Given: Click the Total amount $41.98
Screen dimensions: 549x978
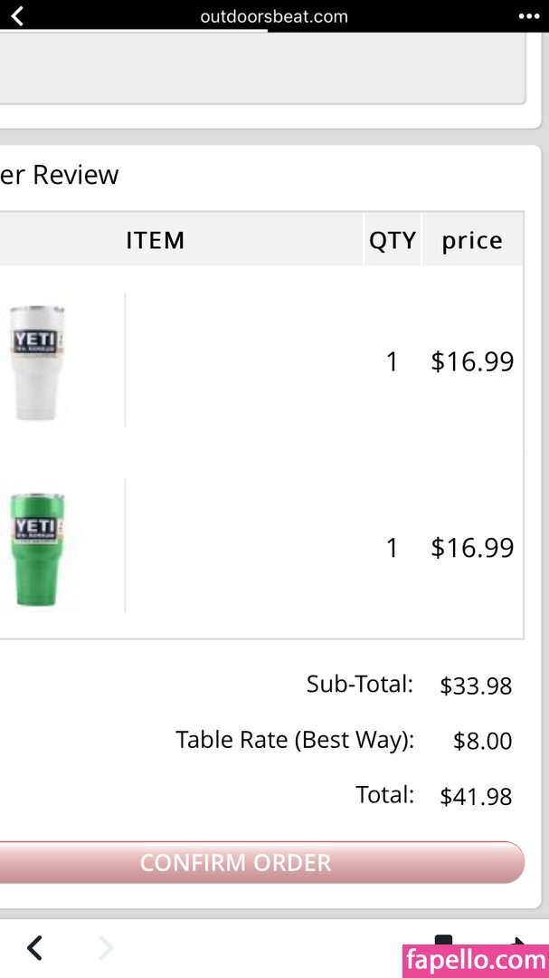Looking at the screenshot, I should point(476,797).
